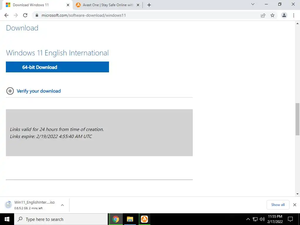Screen dimensions: 300x225
Task: Click 'Links valid for 24 hours' text
Action: pyautogui.click(x=57, y=129)
